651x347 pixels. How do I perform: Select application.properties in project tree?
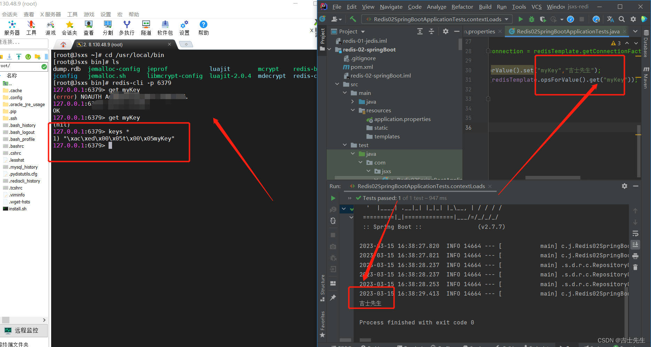[402, 119]
